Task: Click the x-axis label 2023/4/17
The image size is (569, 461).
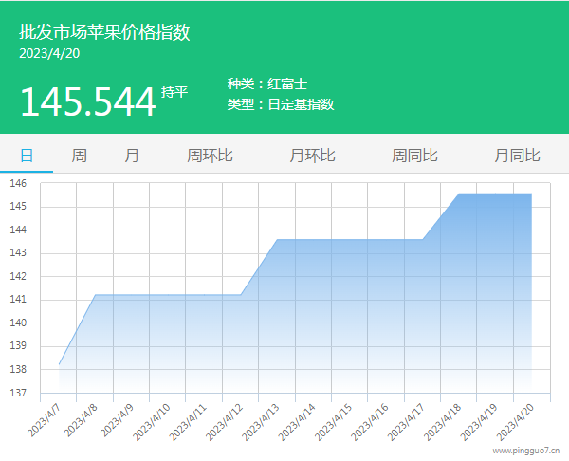Action: pyautogui.click(x=406, y=422)
